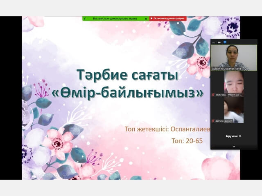Image resolution: width=262 pixels, height=196 pixels.
Task: Minimize the Zoom video panel
Action: coord(213,43)
